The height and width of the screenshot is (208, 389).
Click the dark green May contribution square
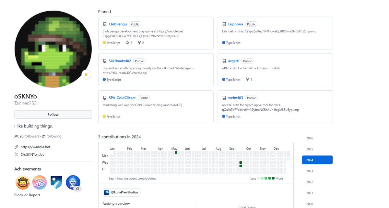point(176,152)
